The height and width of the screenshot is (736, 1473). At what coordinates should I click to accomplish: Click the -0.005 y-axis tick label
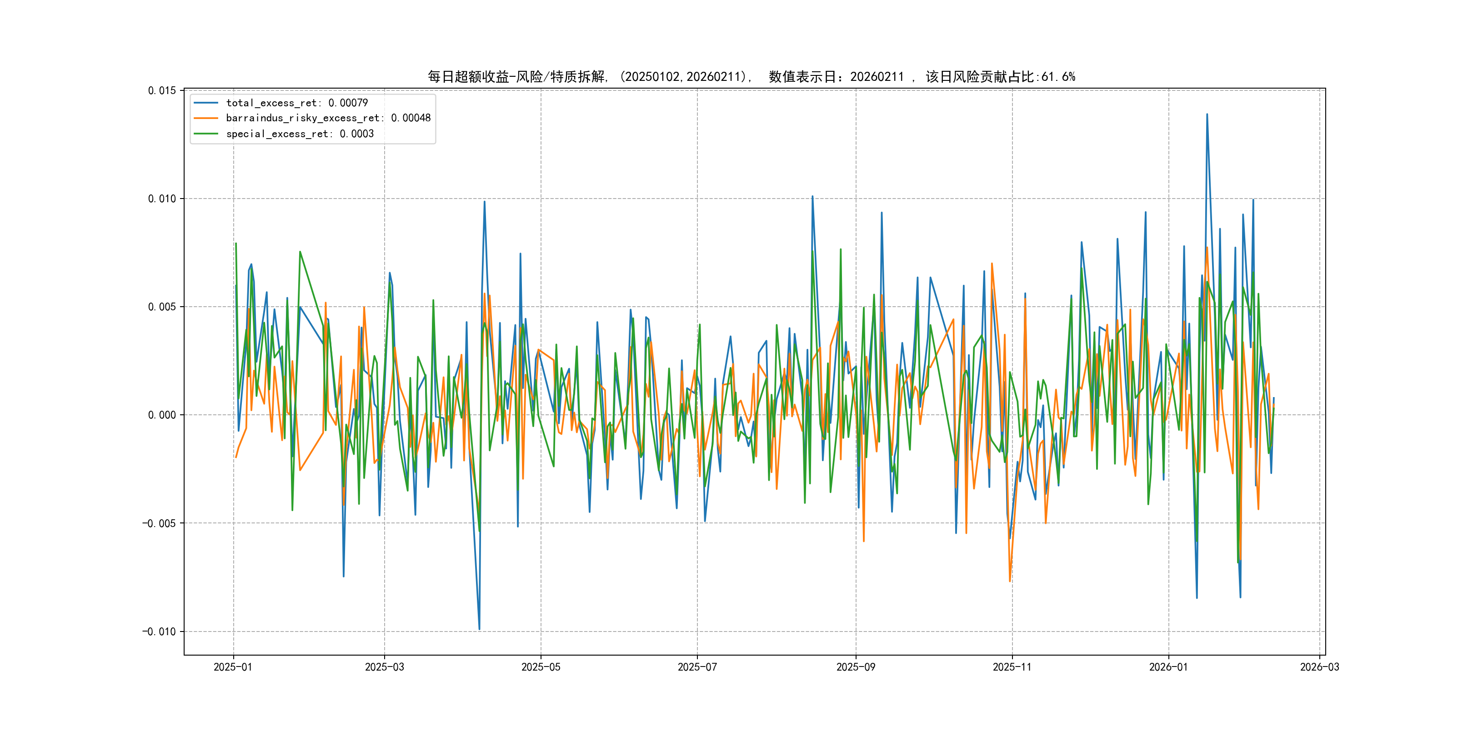pos(159,523)
